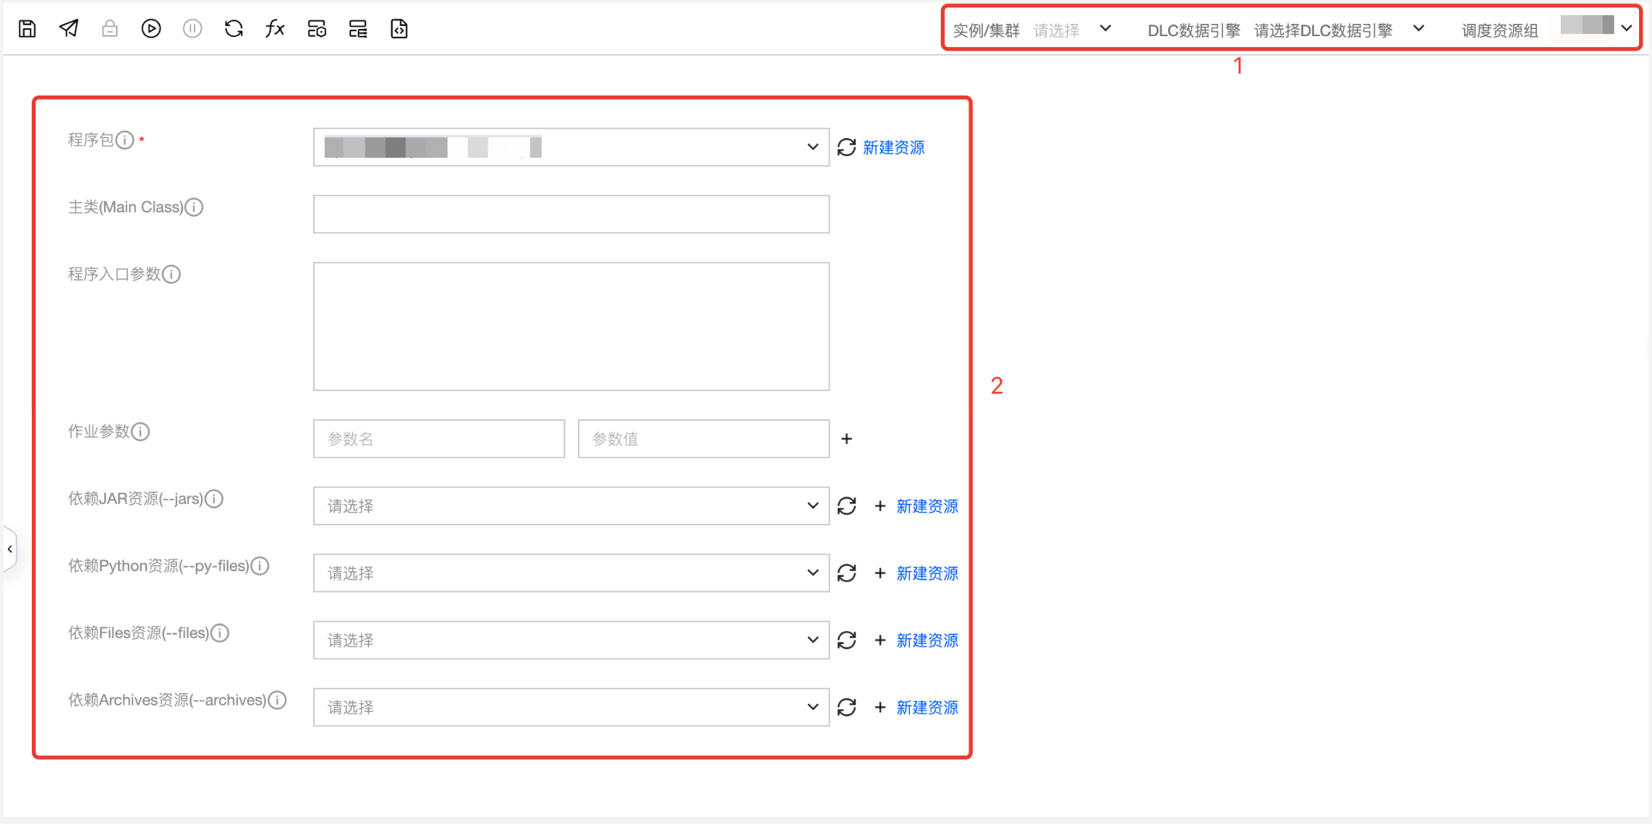The image size is (1652, 824).
Task: Open 依赖Python资源 selection dropdown
Action: (x=571, y=573)
